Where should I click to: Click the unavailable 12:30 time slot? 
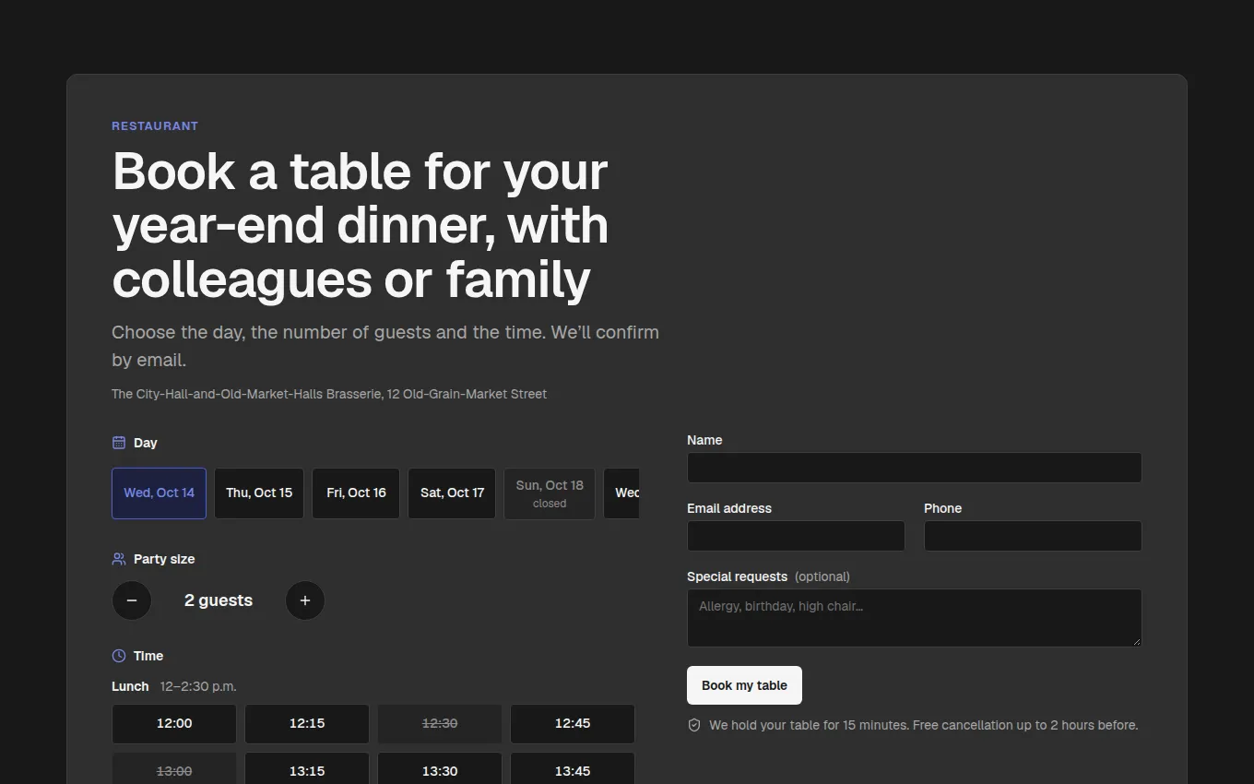pos(440,724)
